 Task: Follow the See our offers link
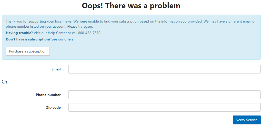pyautogui.click(x=62, y=39)
